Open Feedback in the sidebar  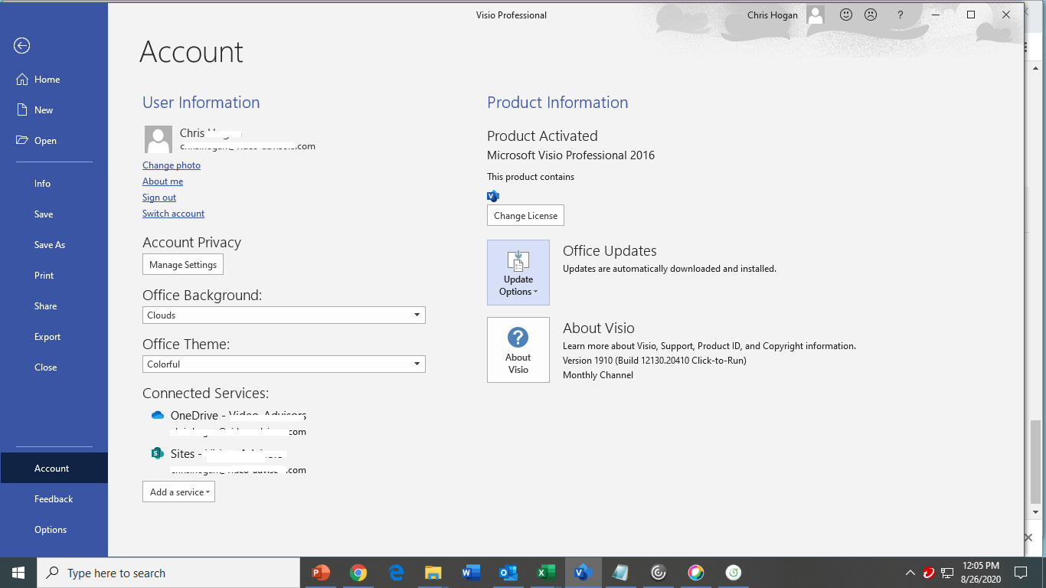pos(54,499)
